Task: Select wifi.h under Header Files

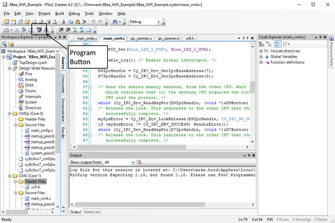Action: [36, 187]
